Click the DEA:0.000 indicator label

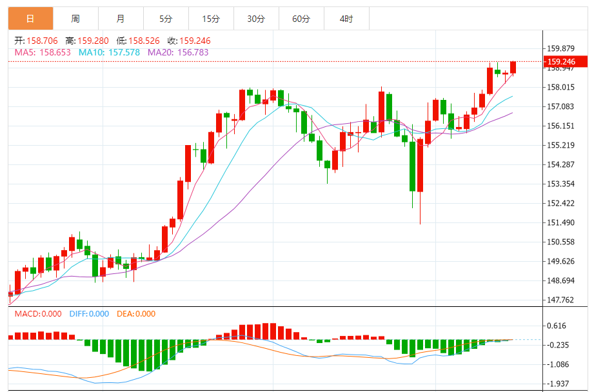coord(136,313)
